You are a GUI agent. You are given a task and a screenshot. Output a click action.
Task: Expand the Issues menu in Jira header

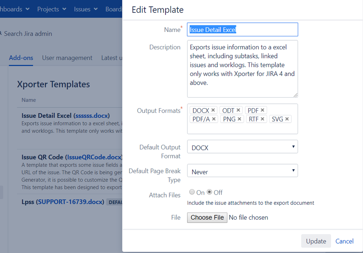(86, 9)
